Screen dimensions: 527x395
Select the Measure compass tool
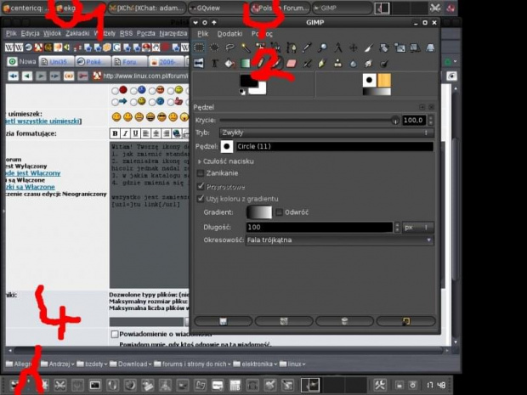click(338, 48)
